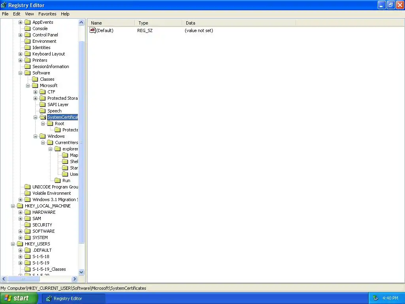Collapse the Root key
Image resolution: width=405 pixels, height=304 pixels.
(x=43, y=123)
